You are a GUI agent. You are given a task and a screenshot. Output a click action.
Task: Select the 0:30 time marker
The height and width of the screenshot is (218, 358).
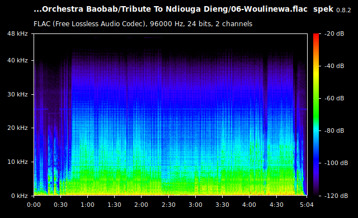[60, 205]
